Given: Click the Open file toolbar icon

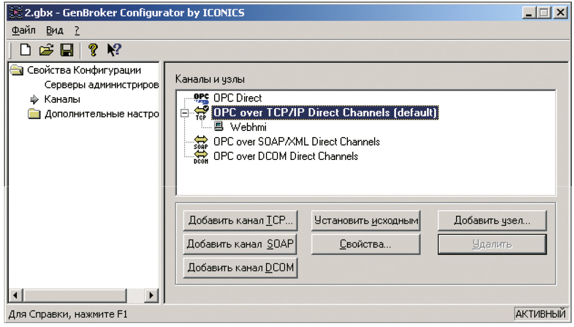Looking at the screenshot, I should (46, 50).
